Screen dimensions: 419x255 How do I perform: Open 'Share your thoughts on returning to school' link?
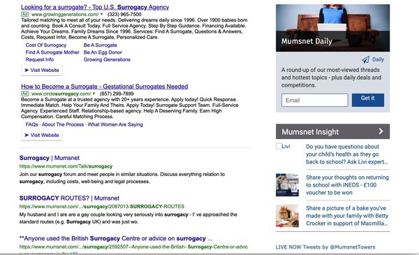tap(347, 185)
